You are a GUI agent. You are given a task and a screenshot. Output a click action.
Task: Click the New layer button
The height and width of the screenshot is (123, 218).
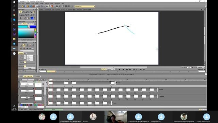coord(28,80)
